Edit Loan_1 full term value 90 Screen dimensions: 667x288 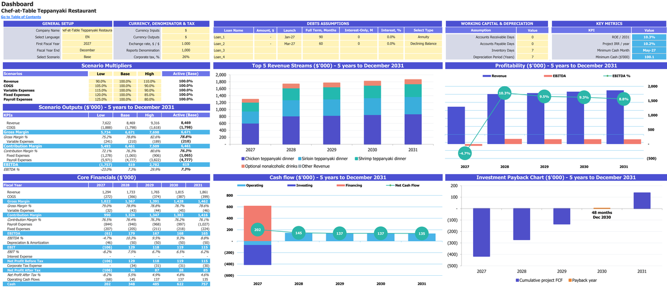(x=321, y=37)
